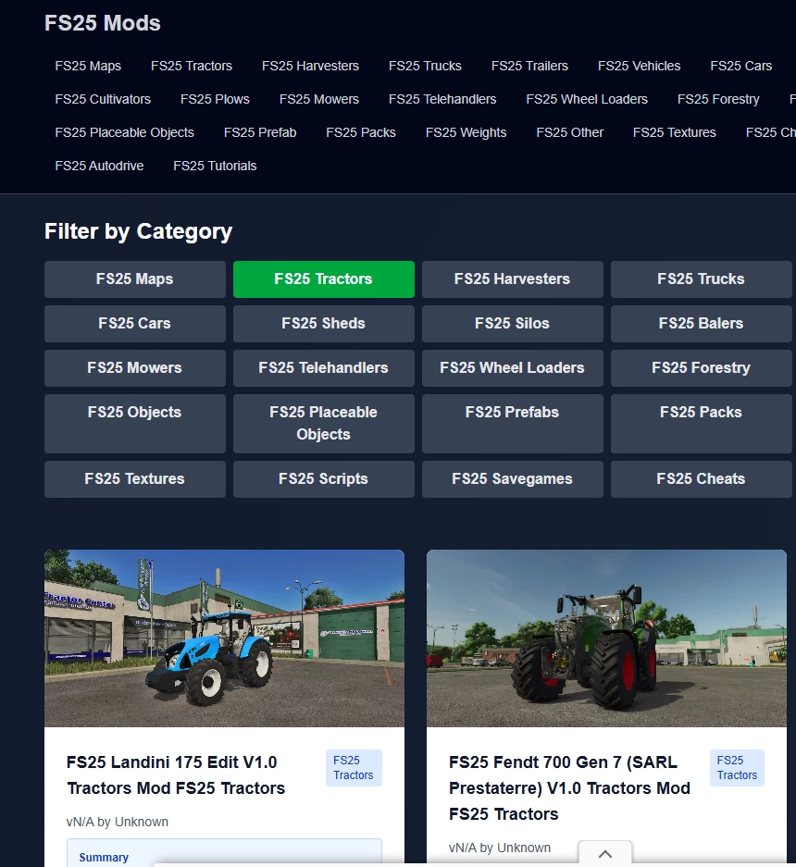Filter by FS25 Packs category button
This screenshot has width=796, height=867.
[x=701, y=424]
